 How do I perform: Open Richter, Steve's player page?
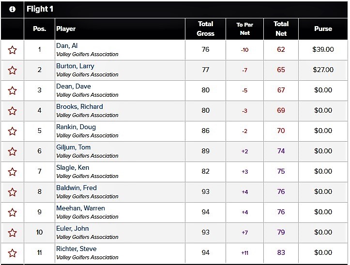(76, 249)
